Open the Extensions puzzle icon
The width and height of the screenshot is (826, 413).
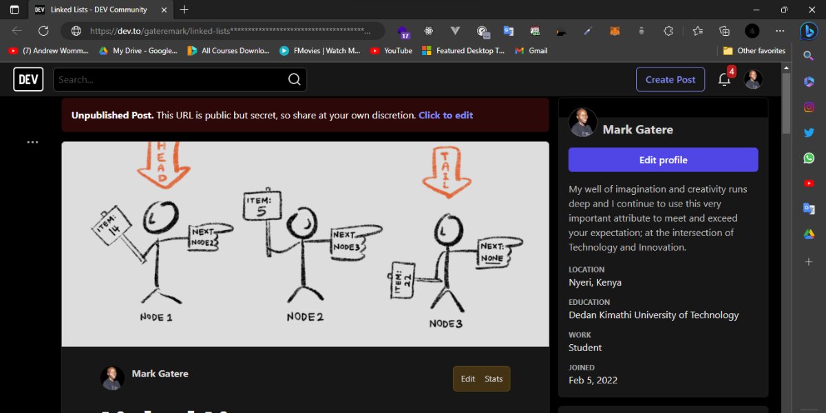[668, 31]
